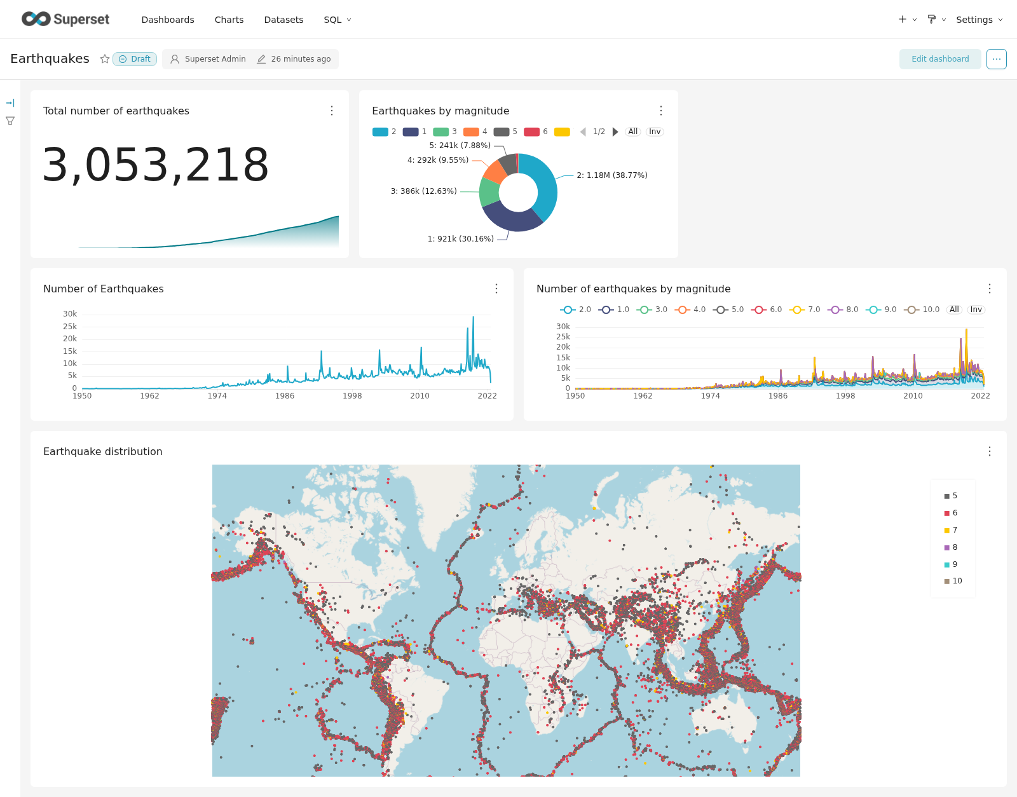Click the Superset logo

click(65, 19)
